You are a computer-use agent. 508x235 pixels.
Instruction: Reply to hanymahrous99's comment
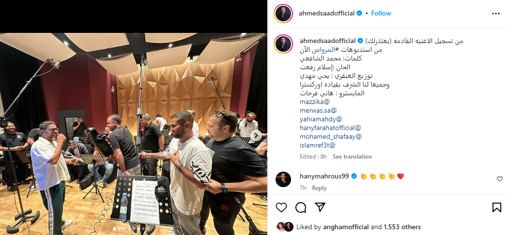click(x=319, y=188)
